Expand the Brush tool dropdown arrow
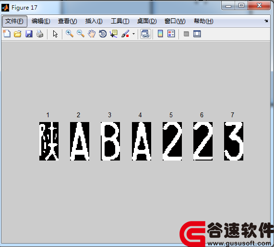Image resolution: width=274 pixels, height=247 pixels. [x=134, y=34]
